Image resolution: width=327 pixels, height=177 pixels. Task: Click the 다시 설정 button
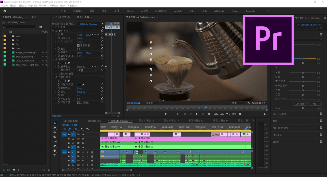click(x=300, y=104)
